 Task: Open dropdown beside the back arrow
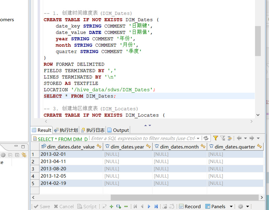[x=245, y=138]
